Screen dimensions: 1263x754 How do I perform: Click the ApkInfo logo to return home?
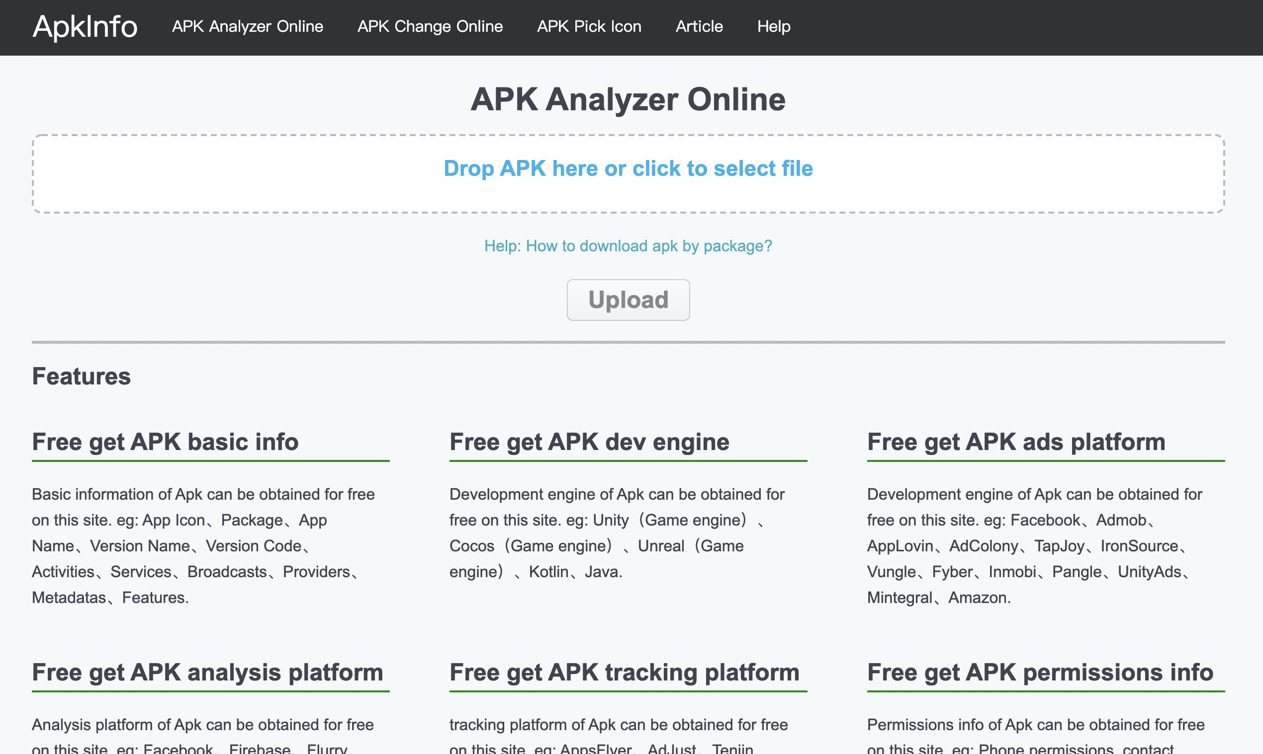click(85, 27)
